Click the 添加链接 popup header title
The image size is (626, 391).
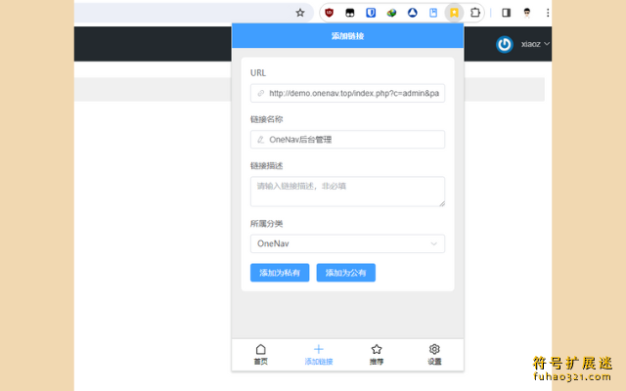pos(347,36)
